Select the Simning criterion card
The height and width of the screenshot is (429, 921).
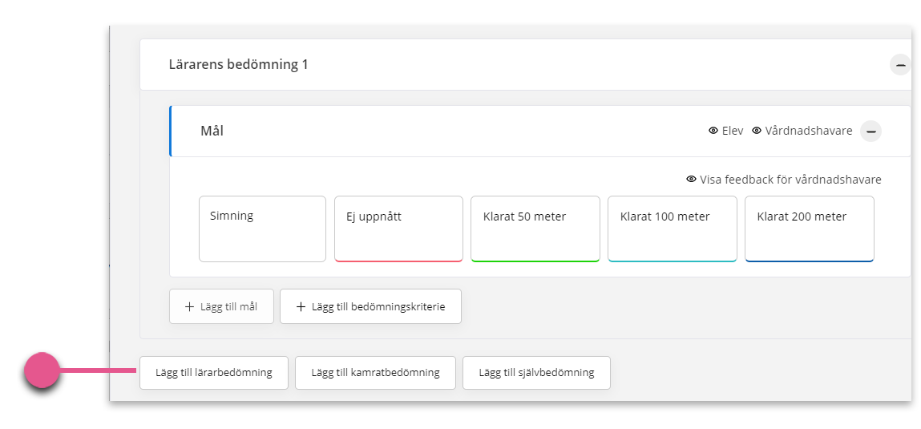coord(263,229)
